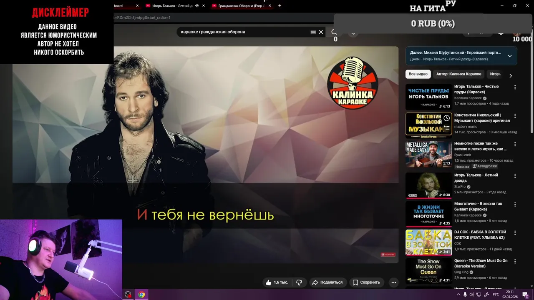The width and height of the screenshot is (534, 300).
Task: Open Sing King channel name
Action: tap(462, 272)
